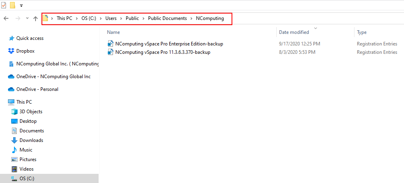Open Desktop in the navigation pane
Image resolution: width=404 pixels, height=183 pixels.
coord(28,121)
